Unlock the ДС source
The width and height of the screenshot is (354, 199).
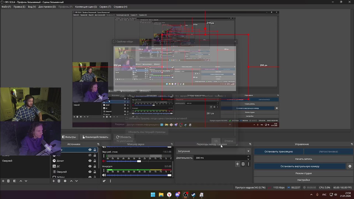tap(95, 166)
